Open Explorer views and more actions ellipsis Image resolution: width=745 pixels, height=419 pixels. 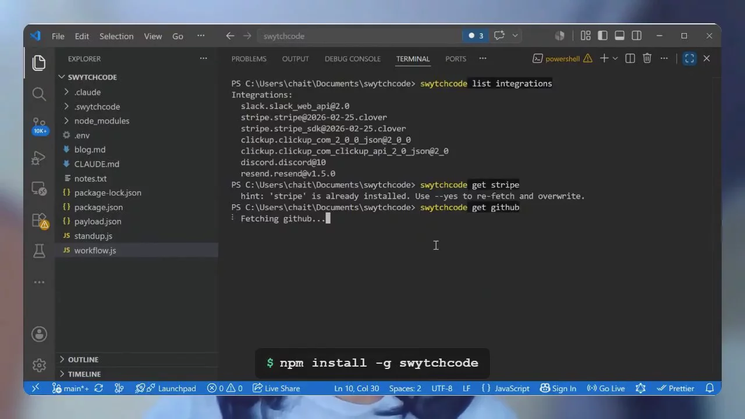coord(203,59)
